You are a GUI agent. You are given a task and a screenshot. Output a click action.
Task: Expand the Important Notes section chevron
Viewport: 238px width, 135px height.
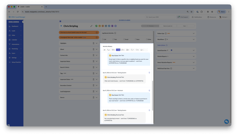click(97, 61)
